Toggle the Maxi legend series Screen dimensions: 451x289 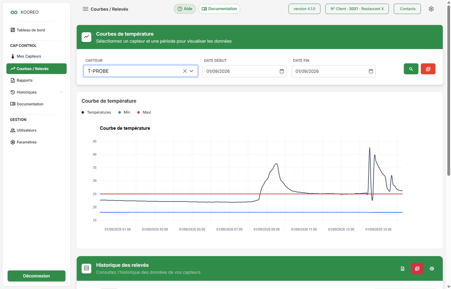tap(144, 112)
